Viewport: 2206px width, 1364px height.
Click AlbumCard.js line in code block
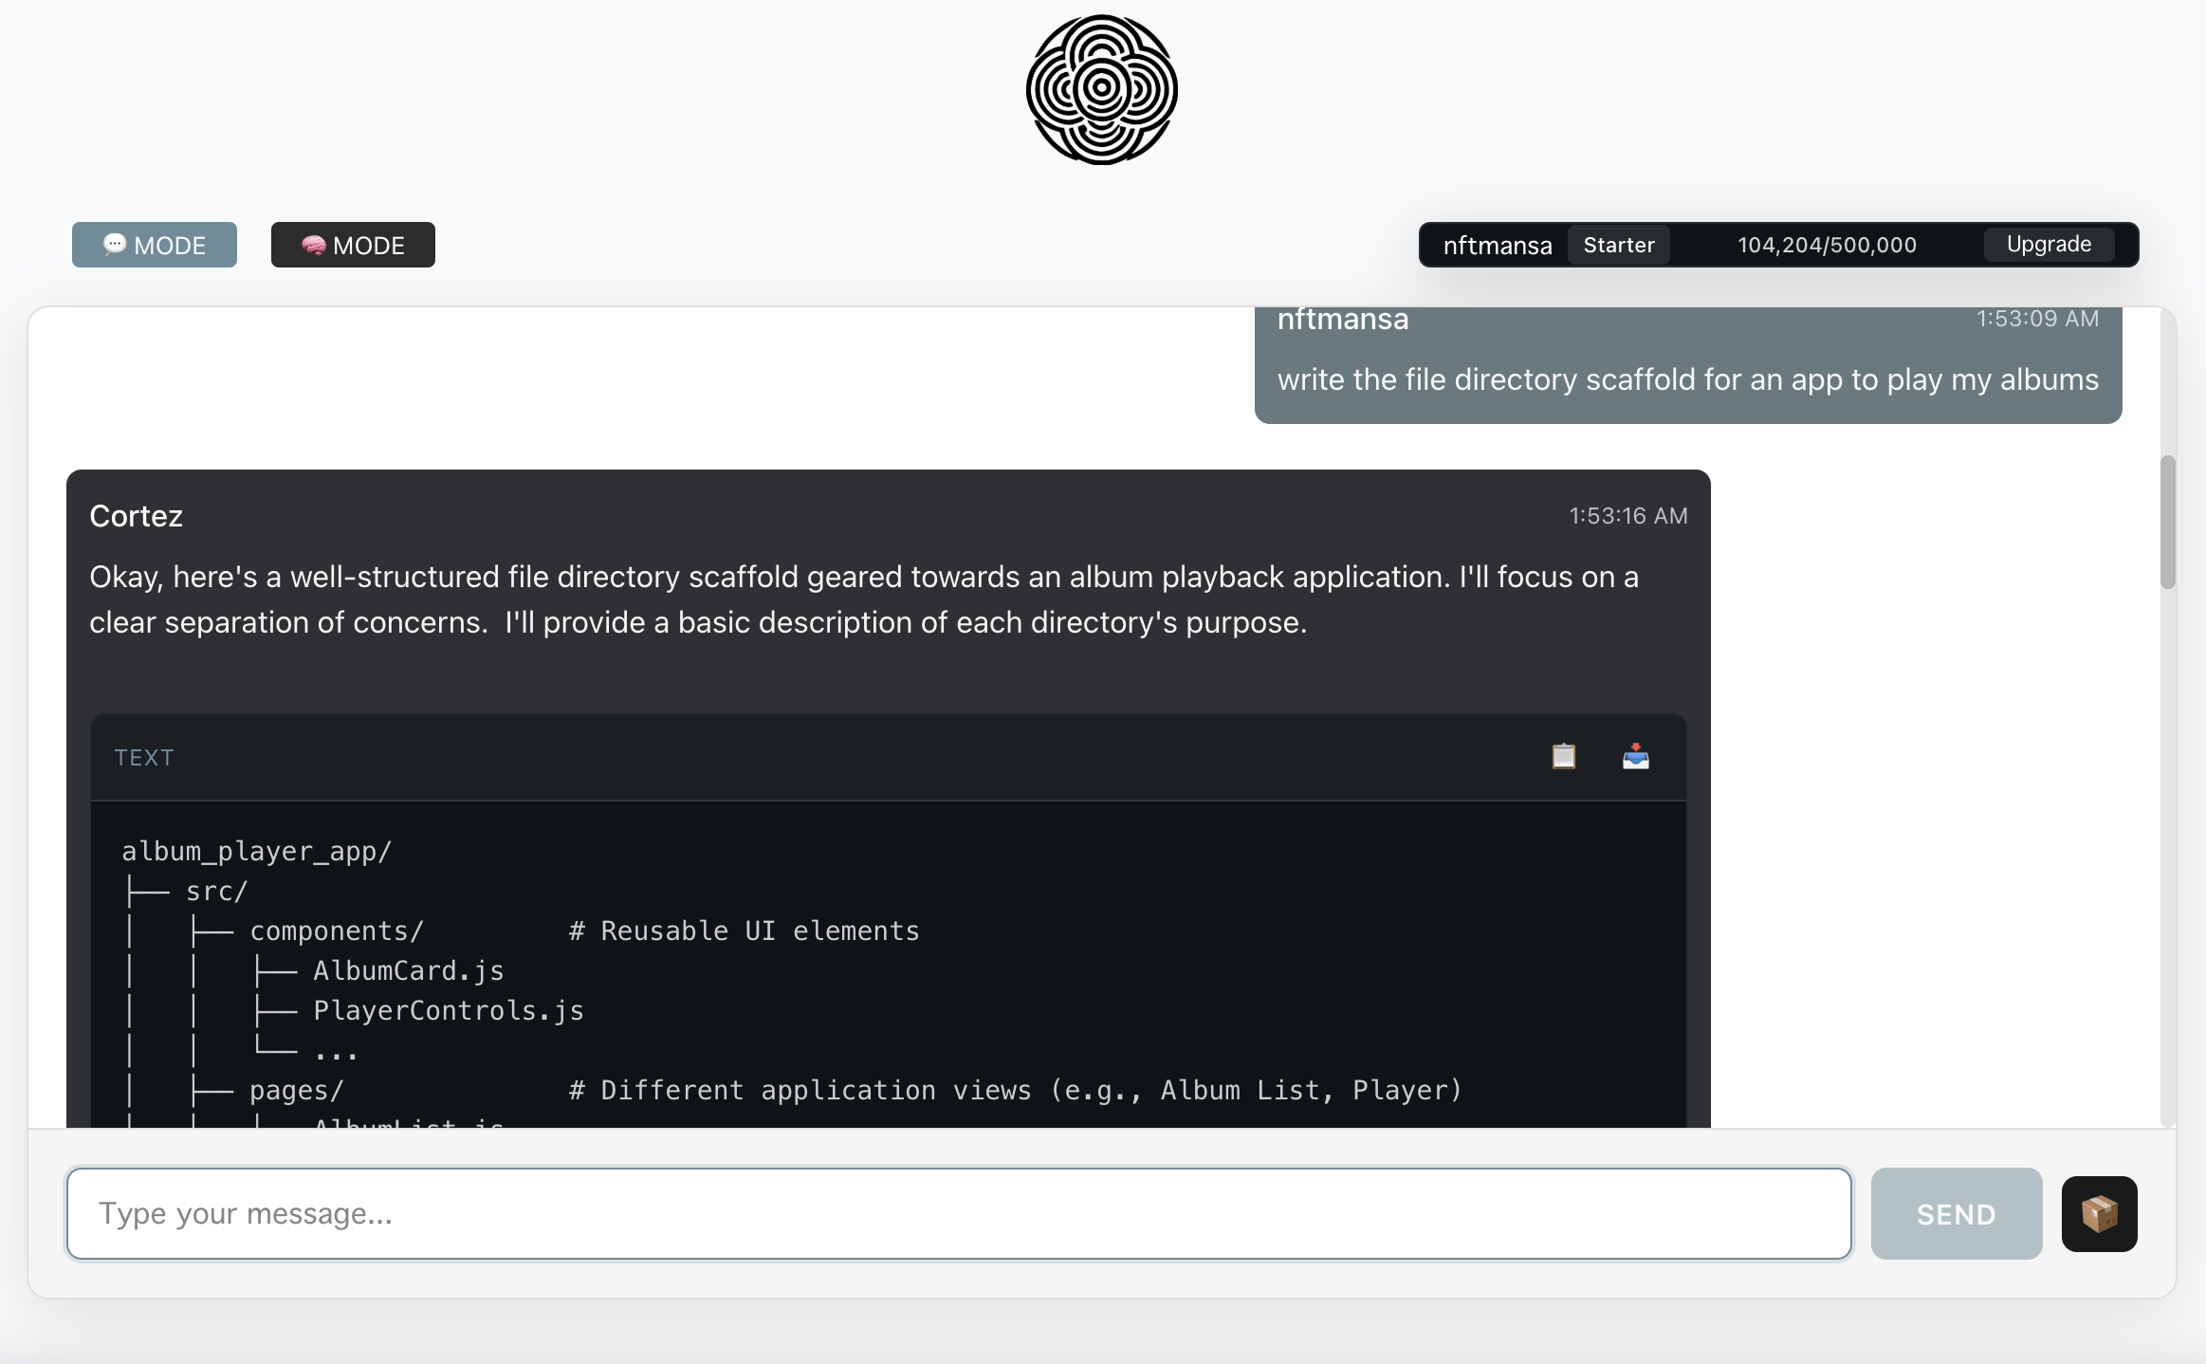(x=408, y=970)
